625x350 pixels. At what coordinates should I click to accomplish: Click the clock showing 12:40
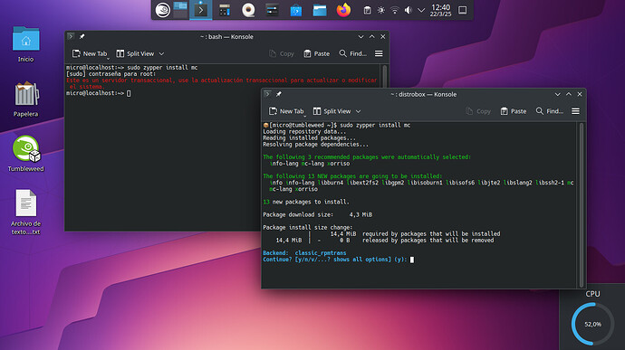440,10
